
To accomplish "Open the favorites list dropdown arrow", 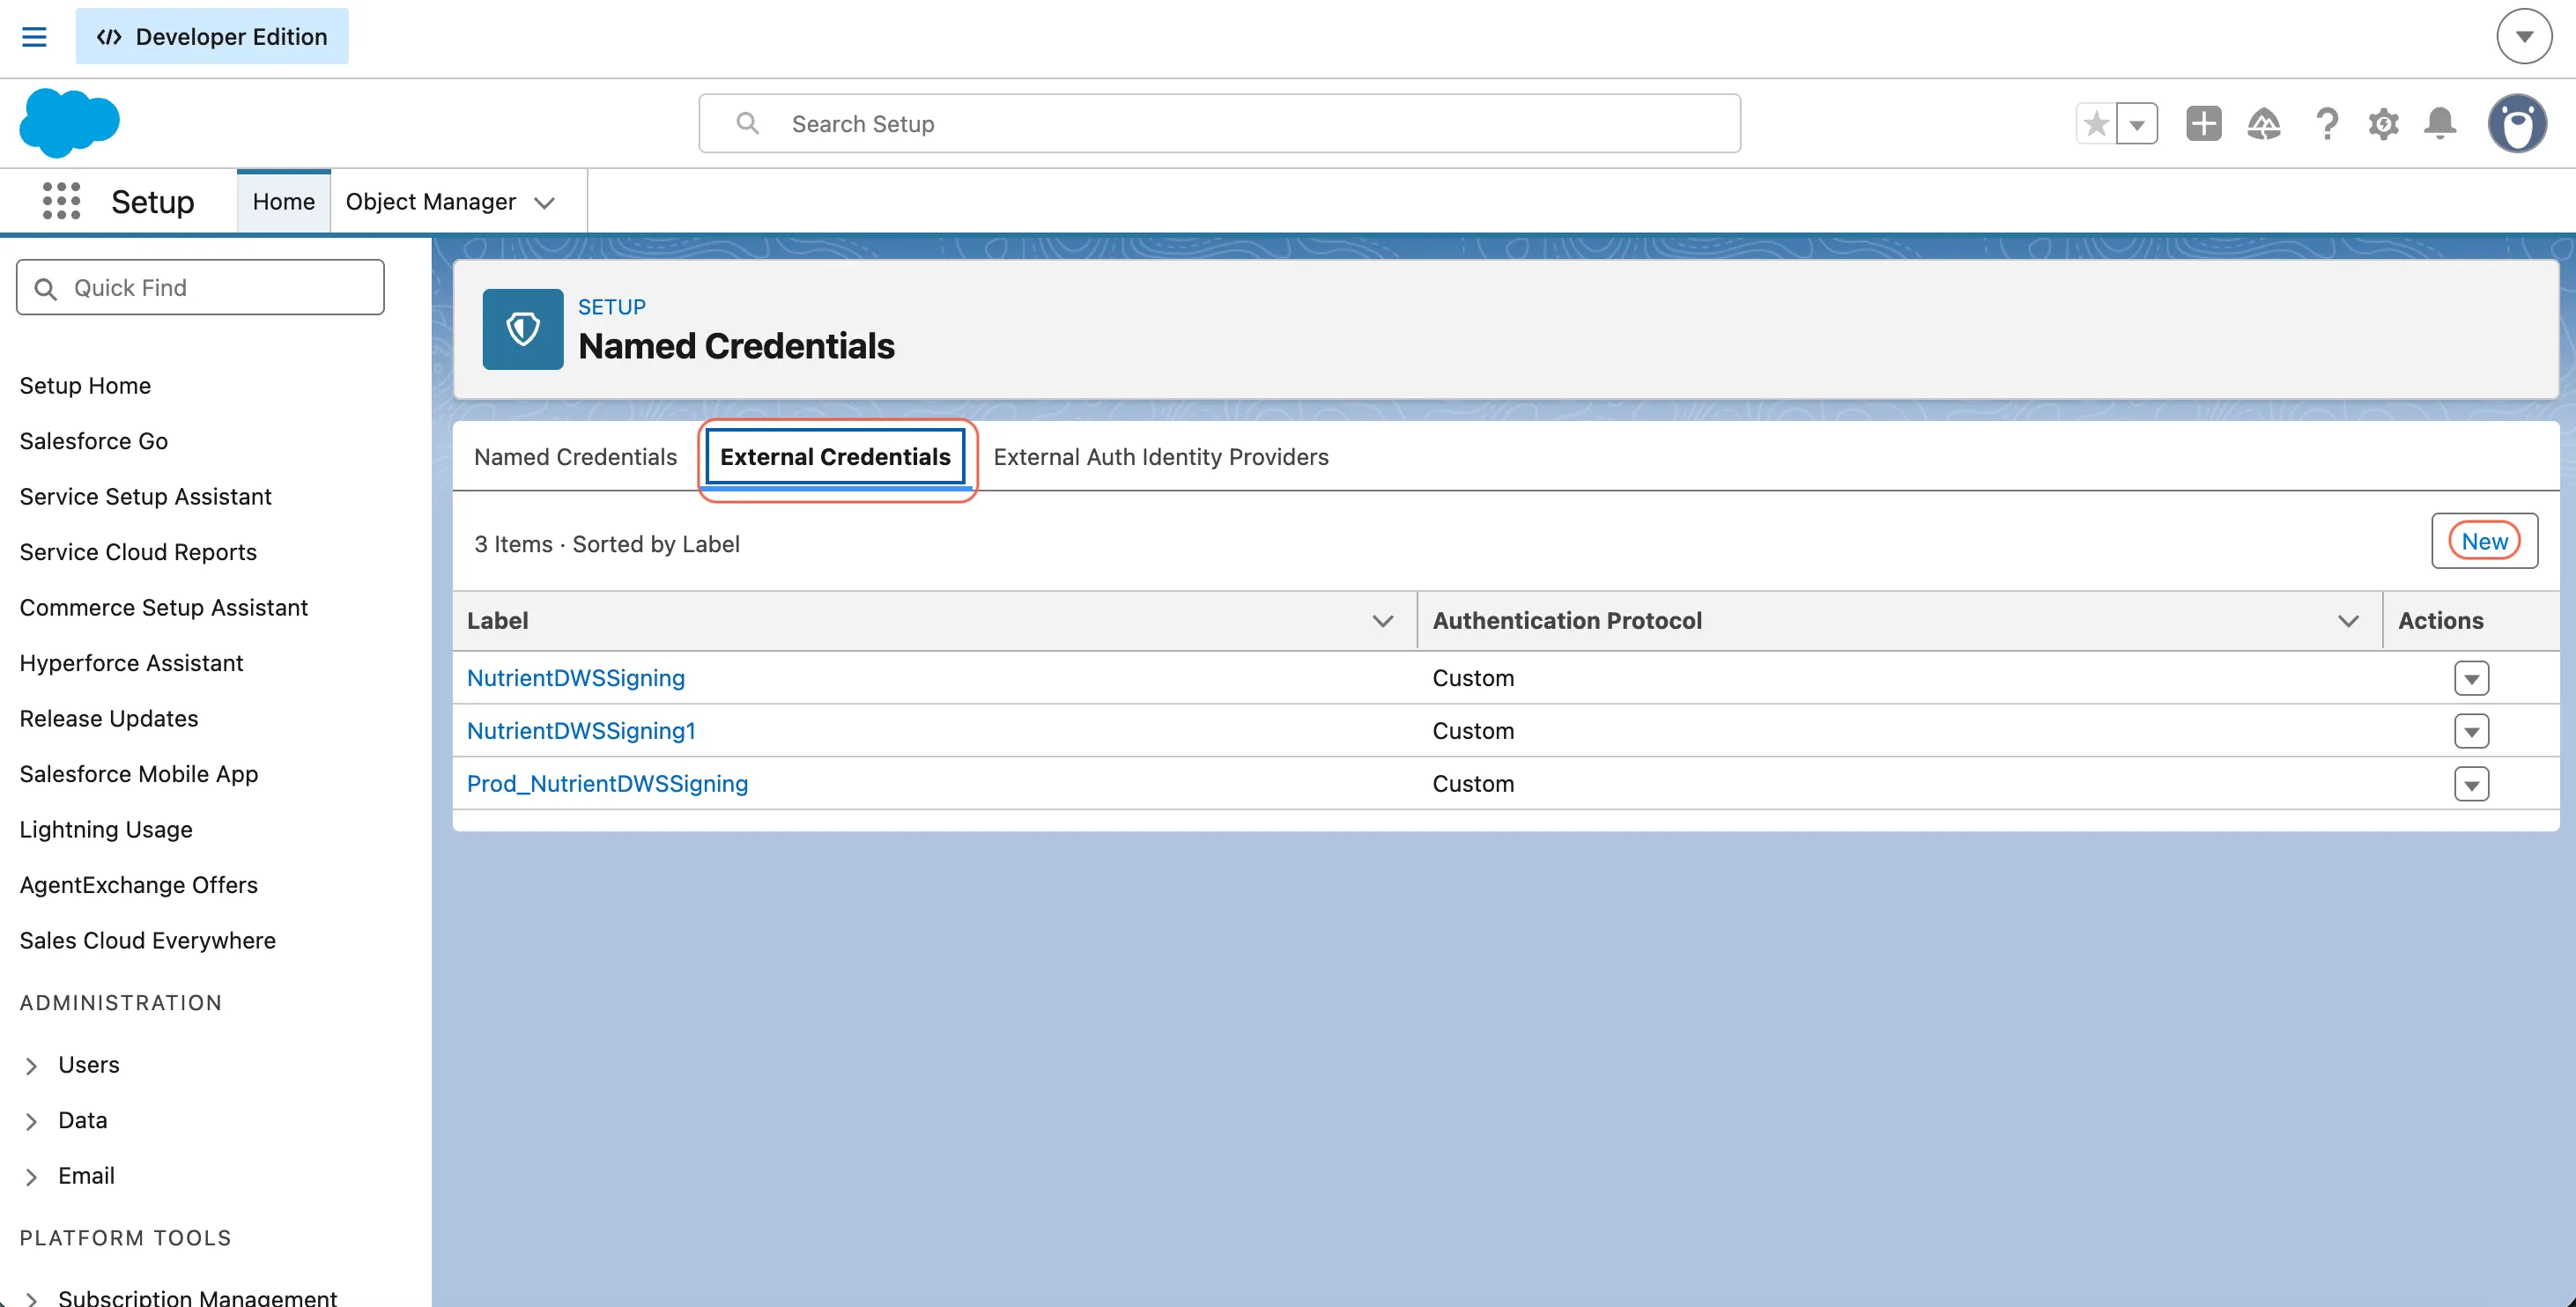I will (x=2137, y=124).
